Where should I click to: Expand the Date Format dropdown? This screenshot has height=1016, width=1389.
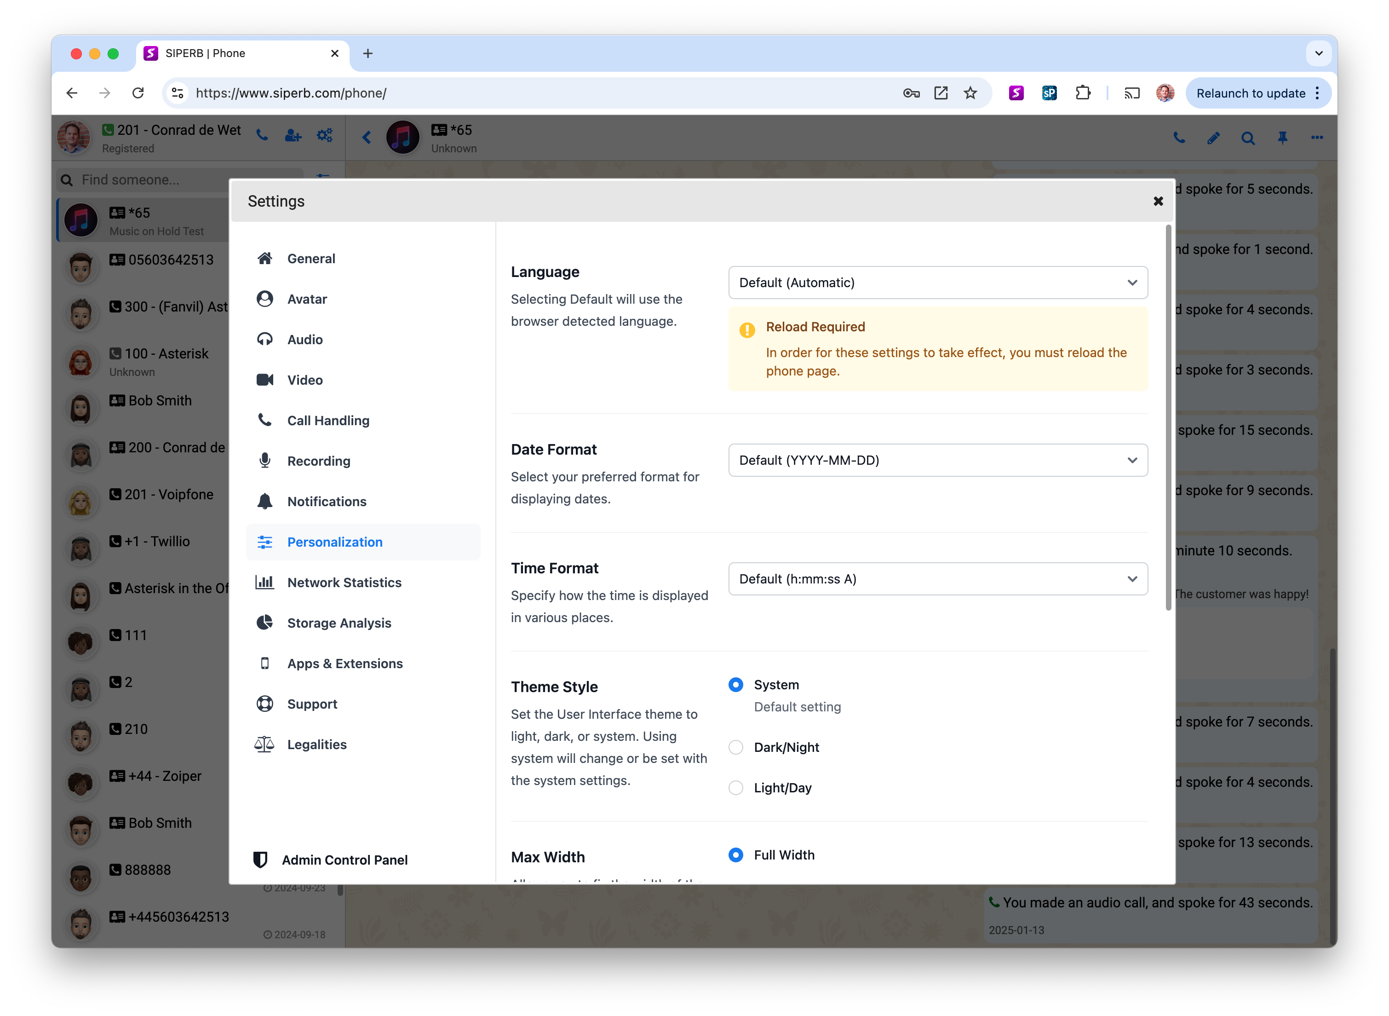coord(938,460)
